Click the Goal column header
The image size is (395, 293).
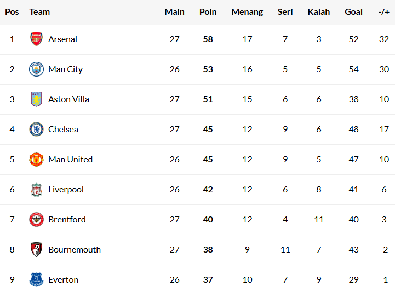coord(353,12)
